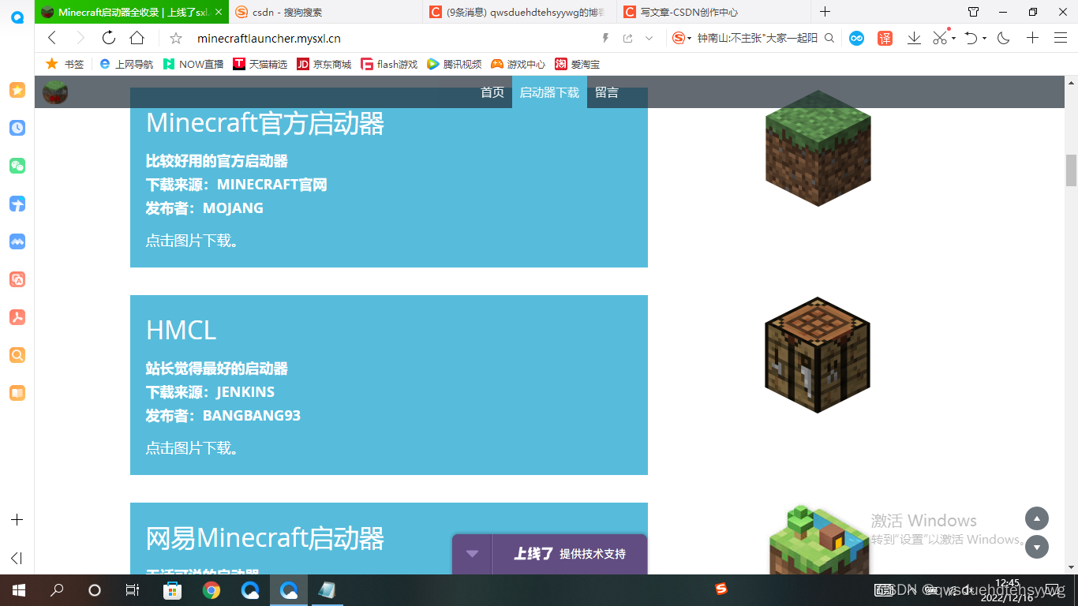Image resolution: width=1078 pixels, height=606 pixels.
Task: Open the blue mountain-shaped sidebar icon
Action: click(17, 241)
